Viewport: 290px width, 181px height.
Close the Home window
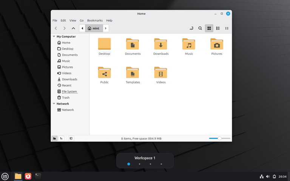(228, 14)
